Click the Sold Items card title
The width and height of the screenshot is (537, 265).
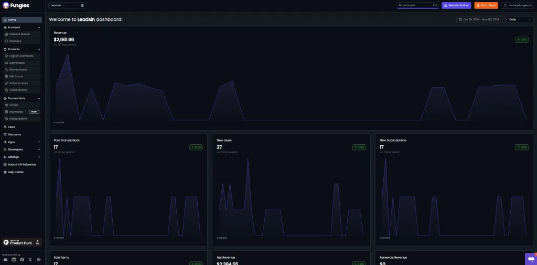61,258
